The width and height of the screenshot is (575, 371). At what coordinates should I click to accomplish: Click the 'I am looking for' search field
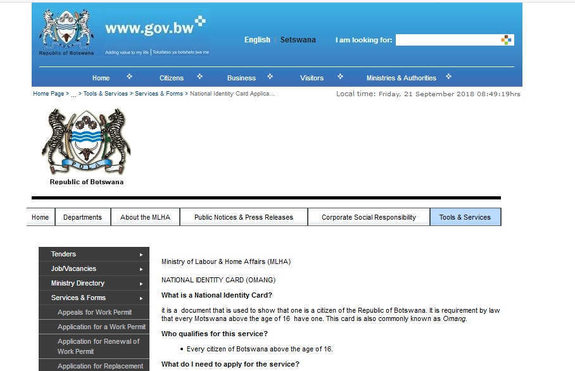[447, 40]
